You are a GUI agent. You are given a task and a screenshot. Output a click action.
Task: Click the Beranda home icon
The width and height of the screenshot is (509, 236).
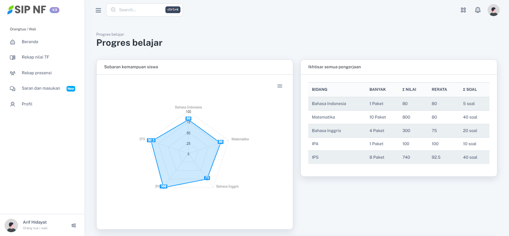click(x=12, y=42)
